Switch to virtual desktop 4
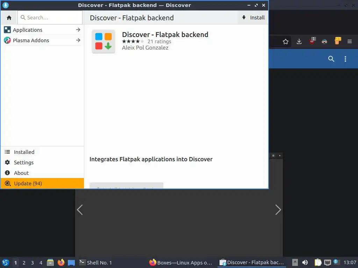Screen dimensions: 358x268 point(41,263)
